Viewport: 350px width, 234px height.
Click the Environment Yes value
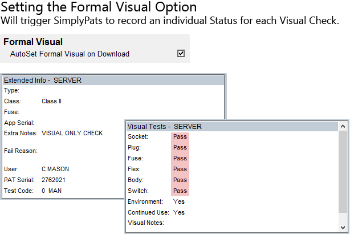tap(178, 202)
